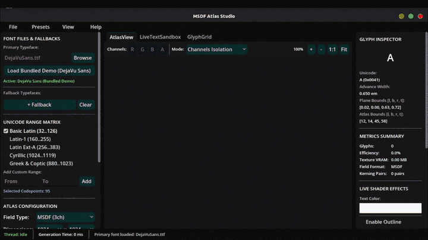The image size is (428, 240).
Task: Click Plane Bounds value '[0.02, 0.00, 0.63, 0.72]'
Action: pos(380,107)
